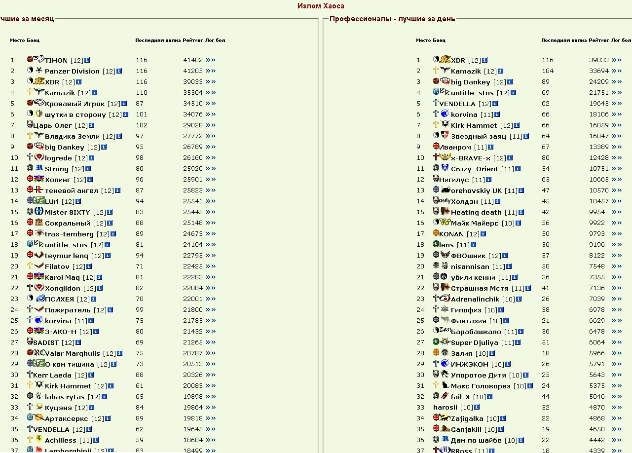Open daily battle log for rating 18106
The image size is (632, 453).
[617, 114]
